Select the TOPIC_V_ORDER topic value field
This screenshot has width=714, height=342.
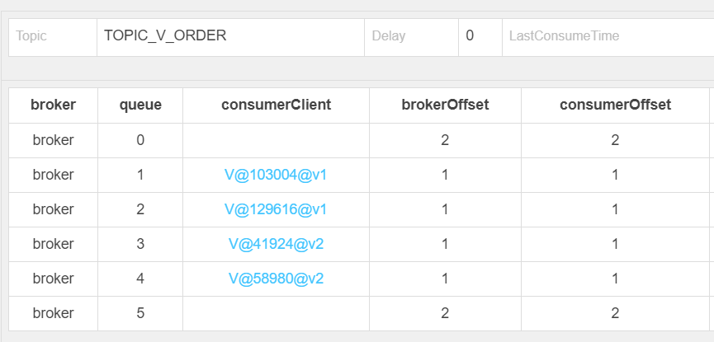(230, 37)
